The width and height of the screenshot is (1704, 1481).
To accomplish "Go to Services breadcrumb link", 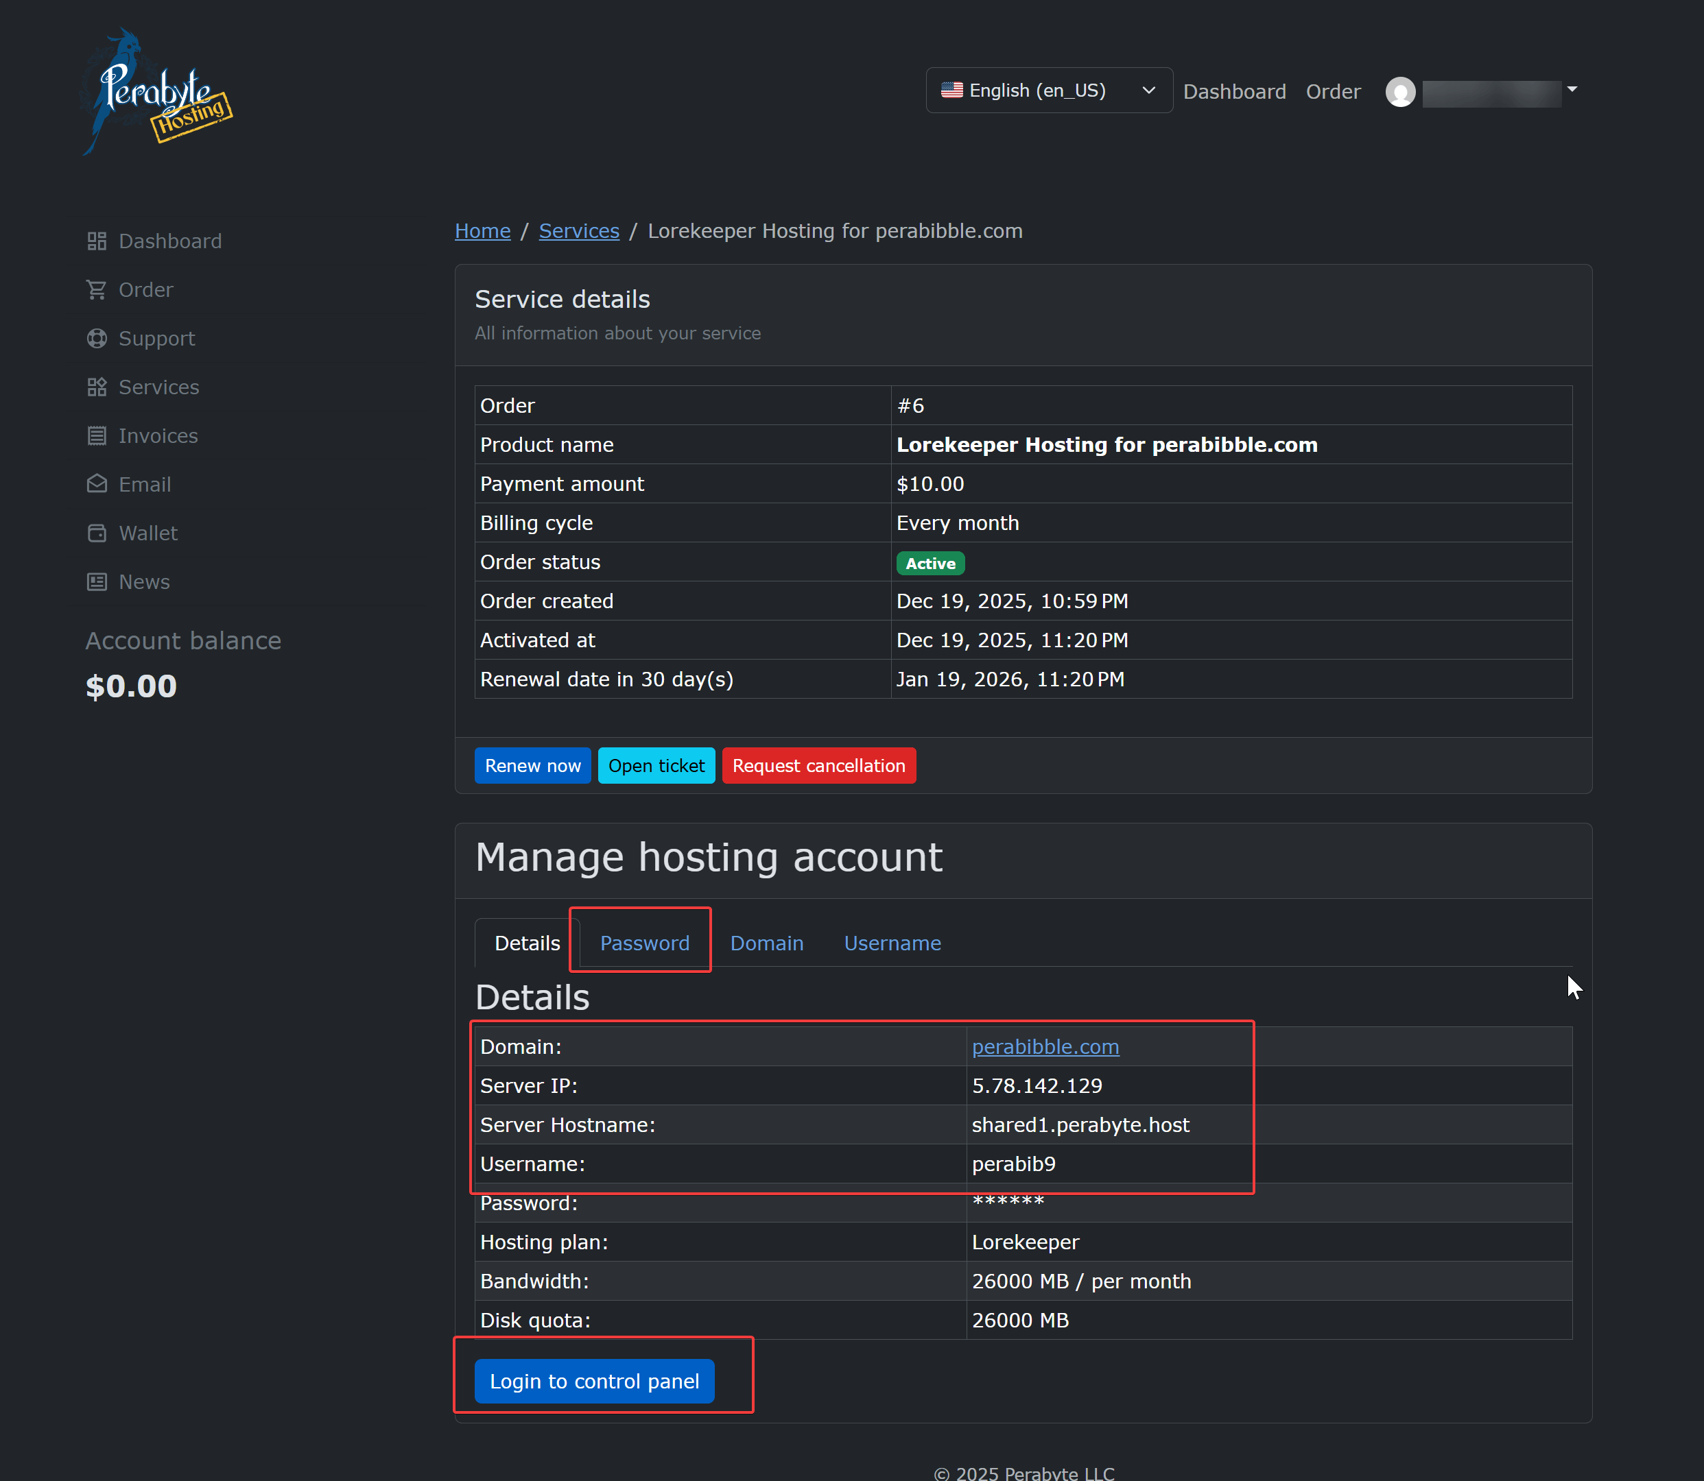I will [x=579, y=230].
